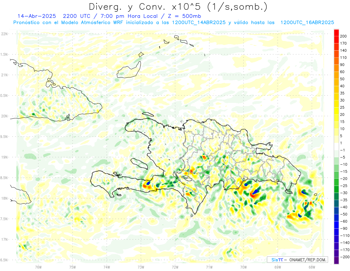Click the '22N' latitude label
Screen dimensions: 350x271
coord(4,34)
